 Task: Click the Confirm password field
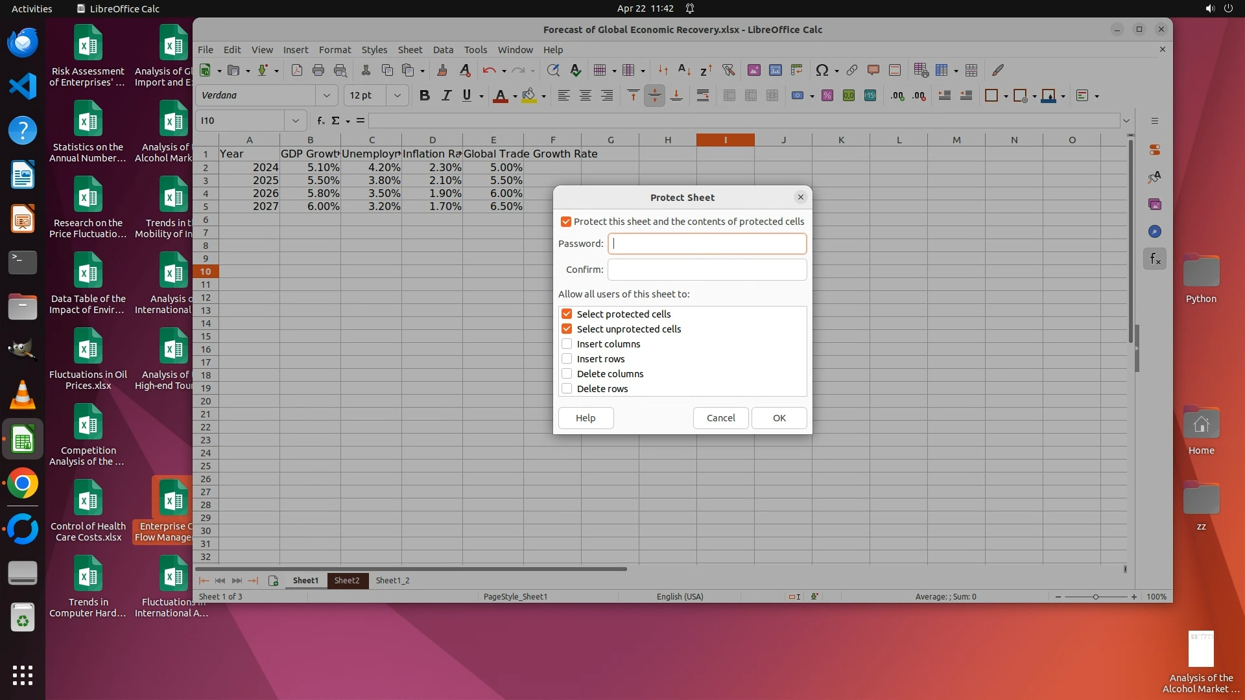707,270
